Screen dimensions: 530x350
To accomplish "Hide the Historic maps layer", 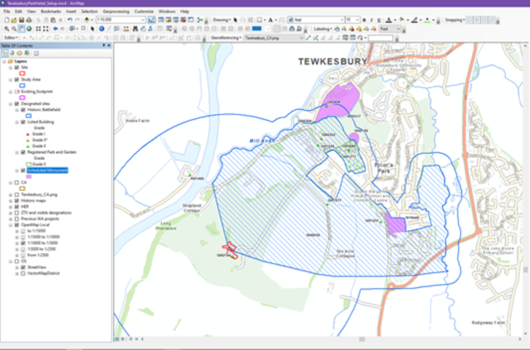I will (x=17, y=201).
